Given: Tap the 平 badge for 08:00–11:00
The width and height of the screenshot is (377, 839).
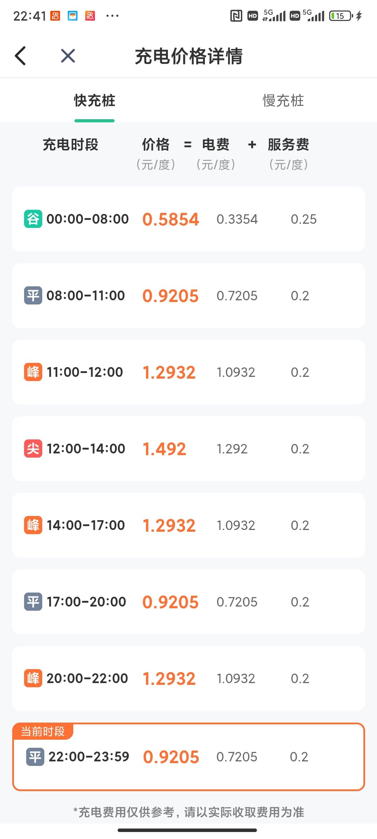Looking at the screenshot, I should (x=33, y=295).
